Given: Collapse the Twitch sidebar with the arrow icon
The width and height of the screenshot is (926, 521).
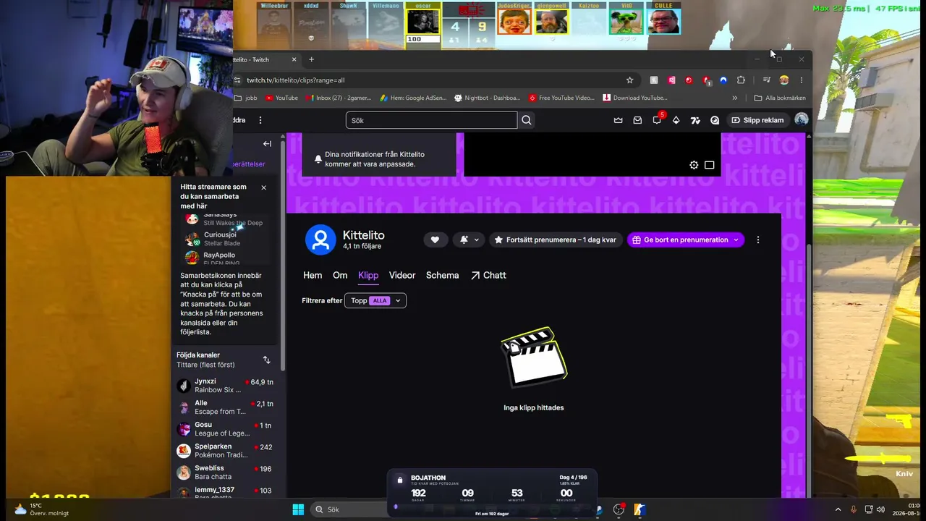Looking at the screenshot, I should (267, 144).
